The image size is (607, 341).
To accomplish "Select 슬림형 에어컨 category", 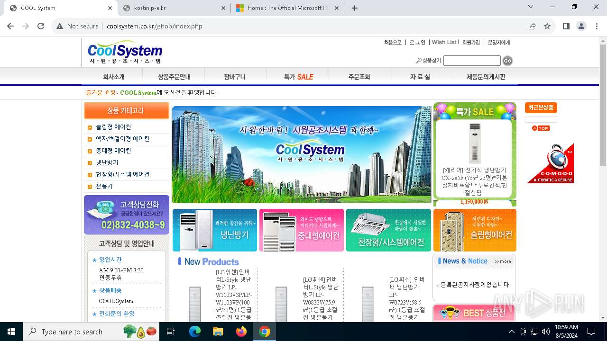I will [113, 127].
